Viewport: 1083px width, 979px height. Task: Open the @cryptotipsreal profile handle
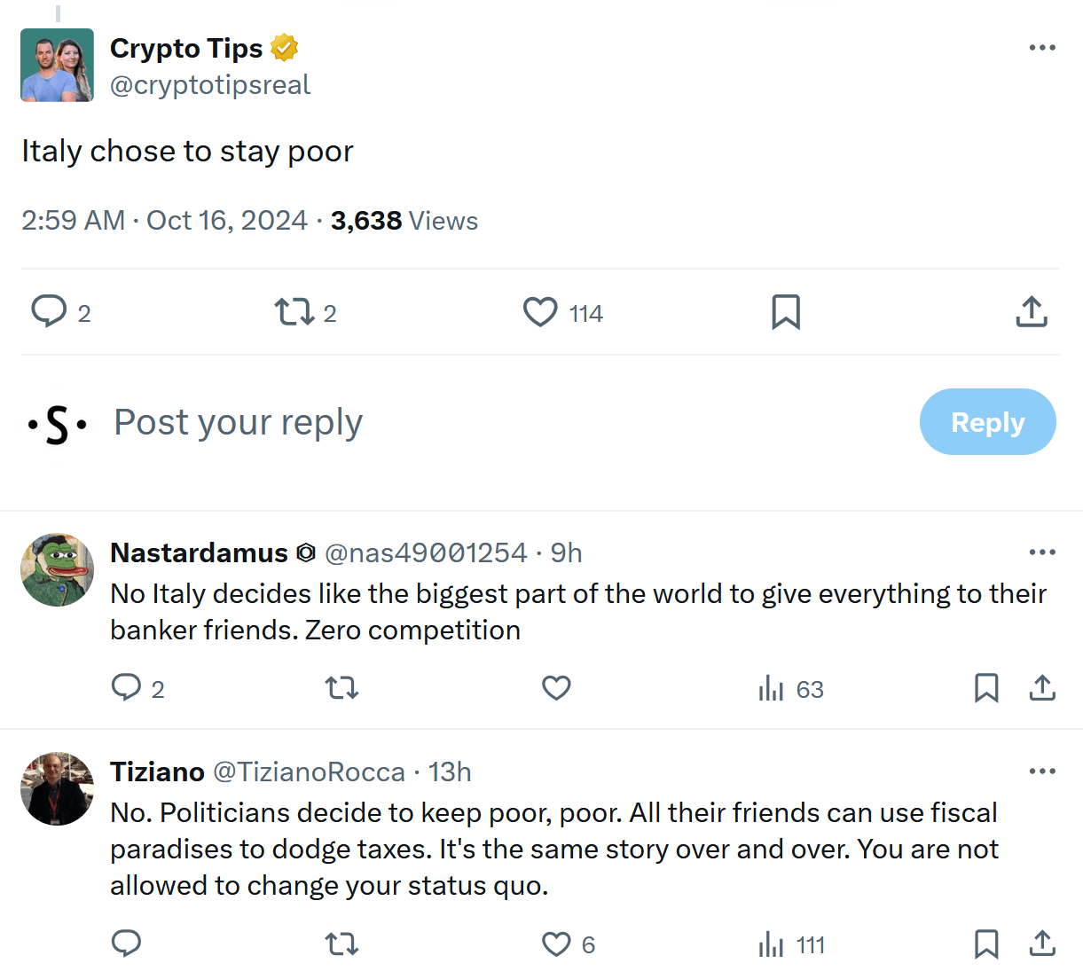point(210,85)
